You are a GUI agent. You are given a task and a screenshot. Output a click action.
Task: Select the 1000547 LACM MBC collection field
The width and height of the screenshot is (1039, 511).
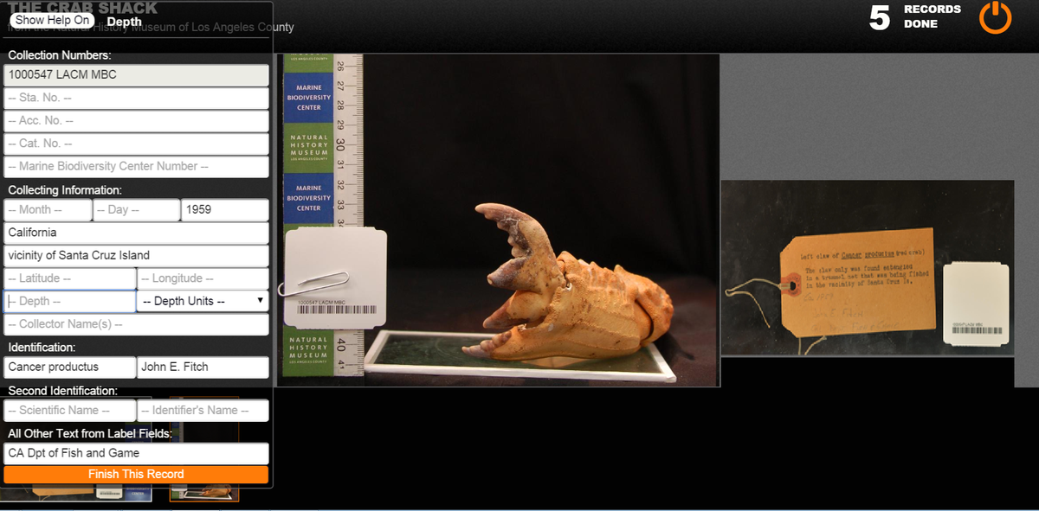pos(136,75)
